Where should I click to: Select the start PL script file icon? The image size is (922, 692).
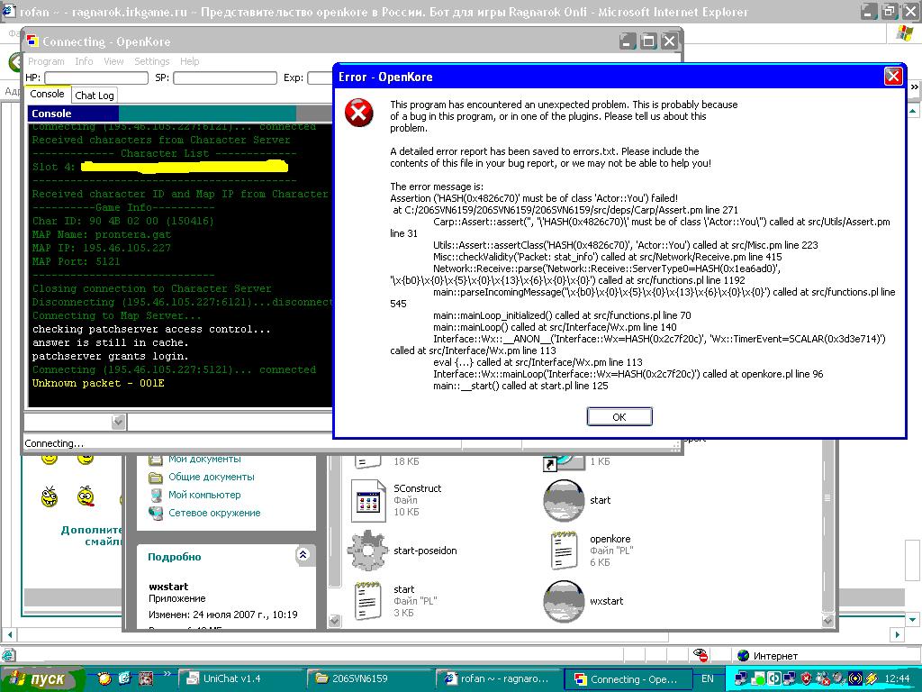pos(368,601)
